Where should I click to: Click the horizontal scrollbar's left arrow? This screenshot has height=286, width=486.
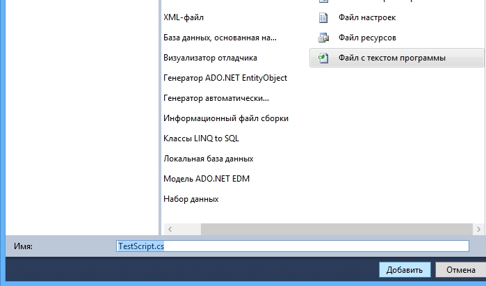[170, 229]
